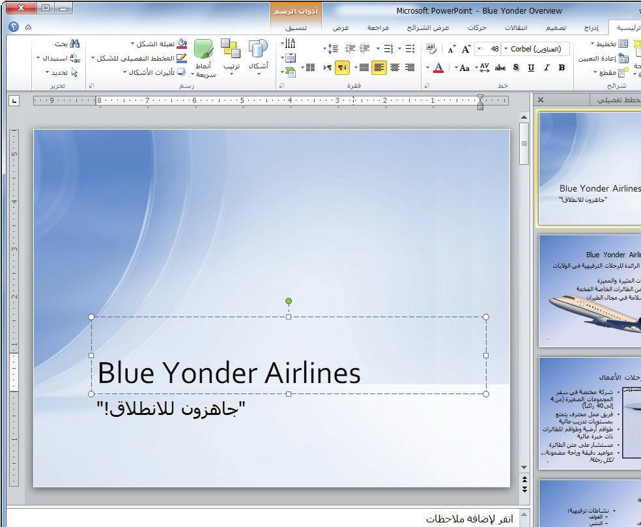Open the Change Case (Aa) menu
Viewport: 641px width, 527px height.
point(463,68)
